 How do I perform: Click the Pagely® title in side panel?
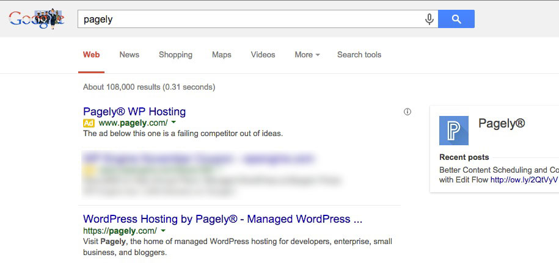click(x=502, y=123)
